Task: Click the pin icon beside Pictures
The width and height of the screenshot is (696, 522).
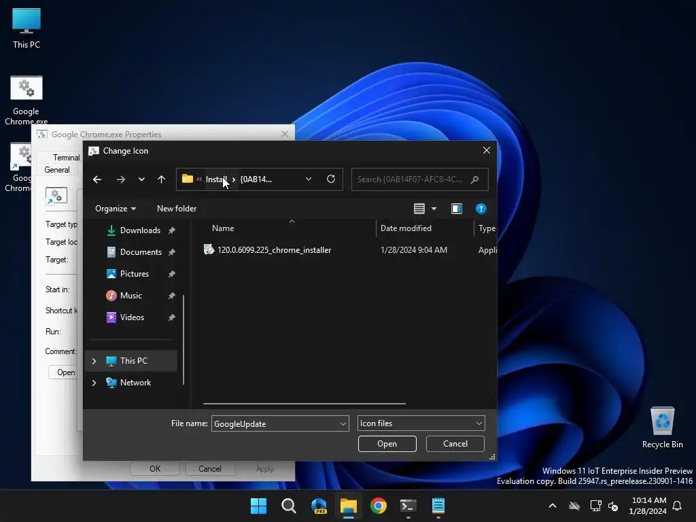Action: [172, 274]
